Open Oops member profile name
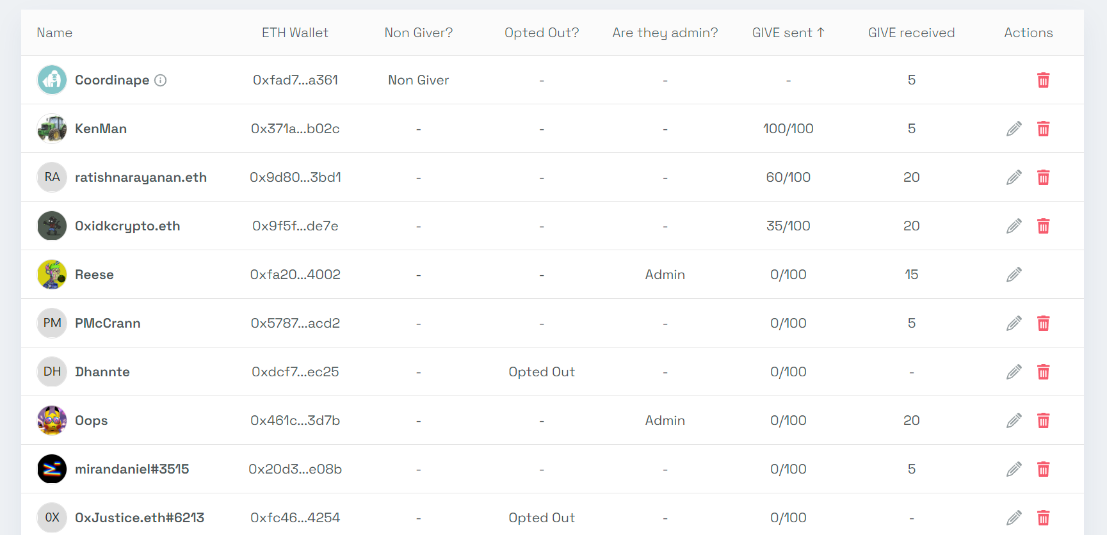 point(91,420)
